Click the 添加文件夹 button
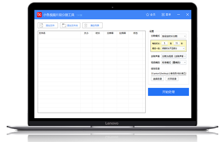This screenshot has width=224, height=142. coord(70,26)
